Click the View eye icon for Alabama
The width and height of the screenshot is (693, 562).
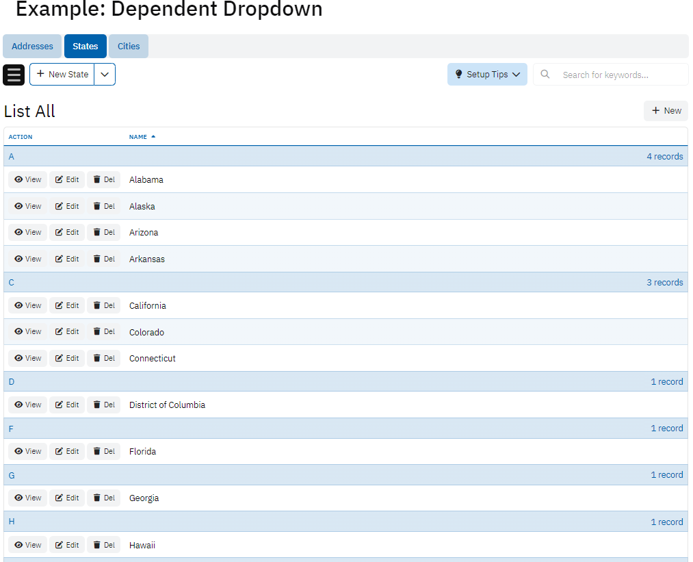pyautogui.click(x=18, y=180)
